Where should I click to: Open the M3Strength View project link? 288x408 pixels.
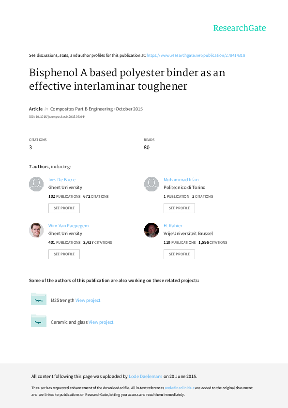(88, 300)
